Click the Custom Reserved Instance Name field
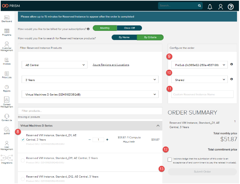240x184 pixels. coord(202,94)
